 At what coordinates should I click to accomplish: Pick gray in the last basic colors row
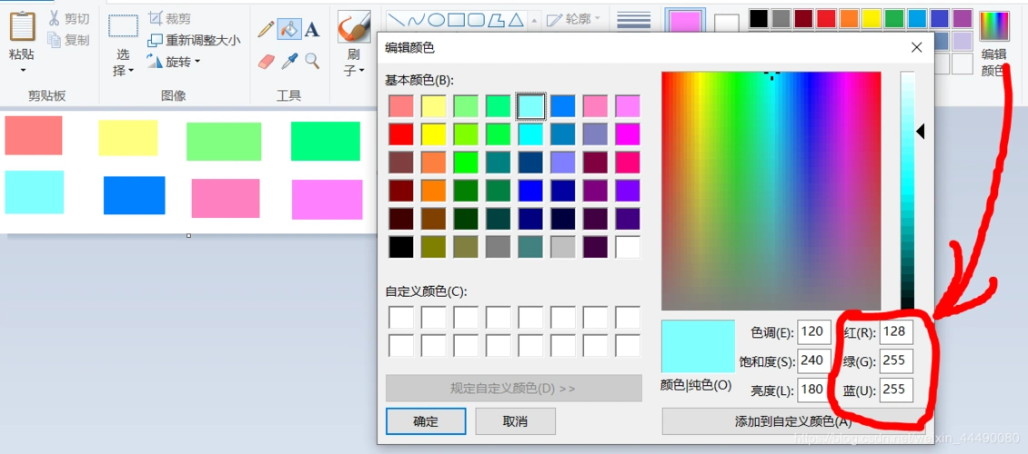pos(499,247)
